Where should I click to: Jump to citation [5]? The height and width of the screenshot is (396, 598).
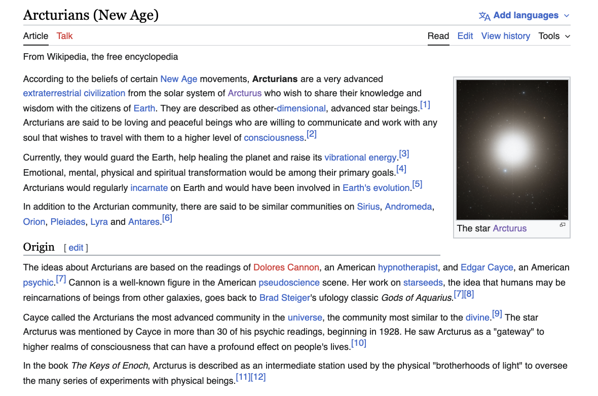(417, 184)
